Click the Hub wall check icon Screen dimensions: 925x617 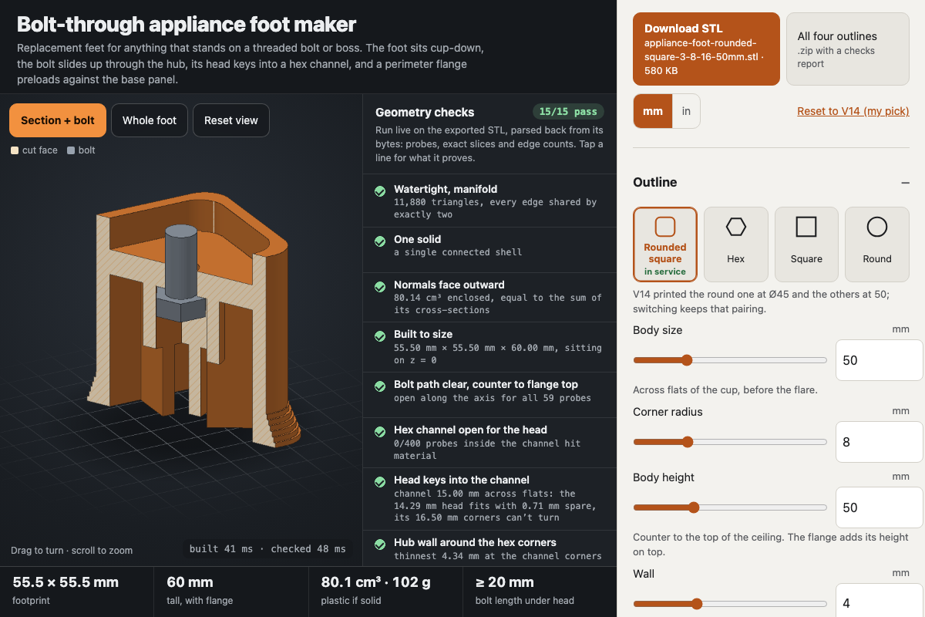[380, 544]
